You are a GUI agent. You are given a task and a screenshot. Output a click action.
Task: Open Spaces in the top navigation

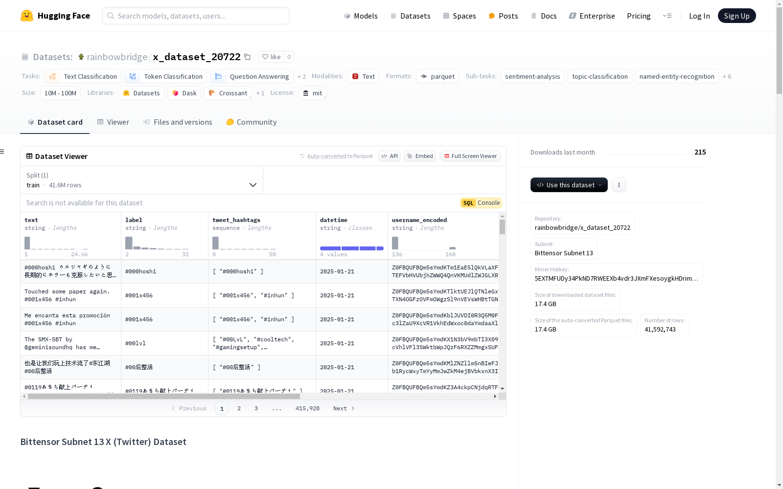coord(459,16)
